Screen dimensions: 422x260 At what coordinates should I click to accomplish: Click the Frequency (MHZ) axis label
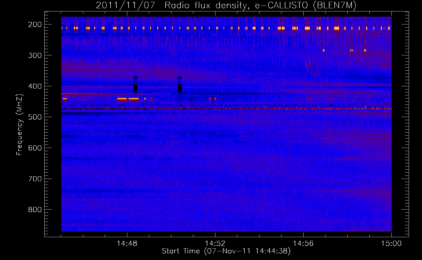20,124
